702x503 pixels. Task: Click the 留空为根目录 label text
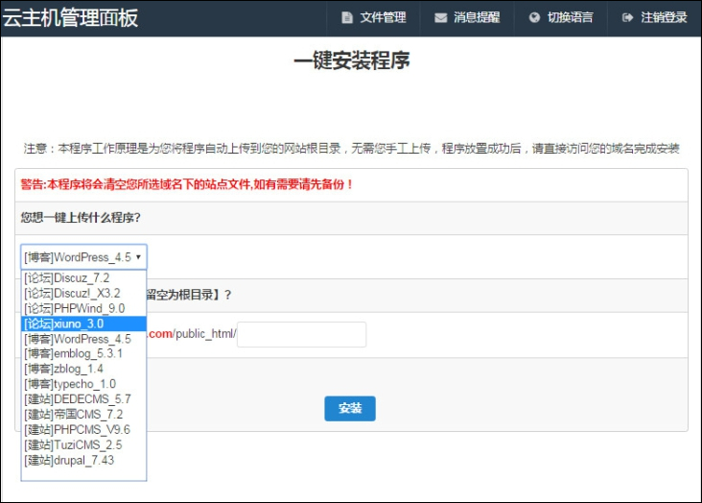coord(189,295)
